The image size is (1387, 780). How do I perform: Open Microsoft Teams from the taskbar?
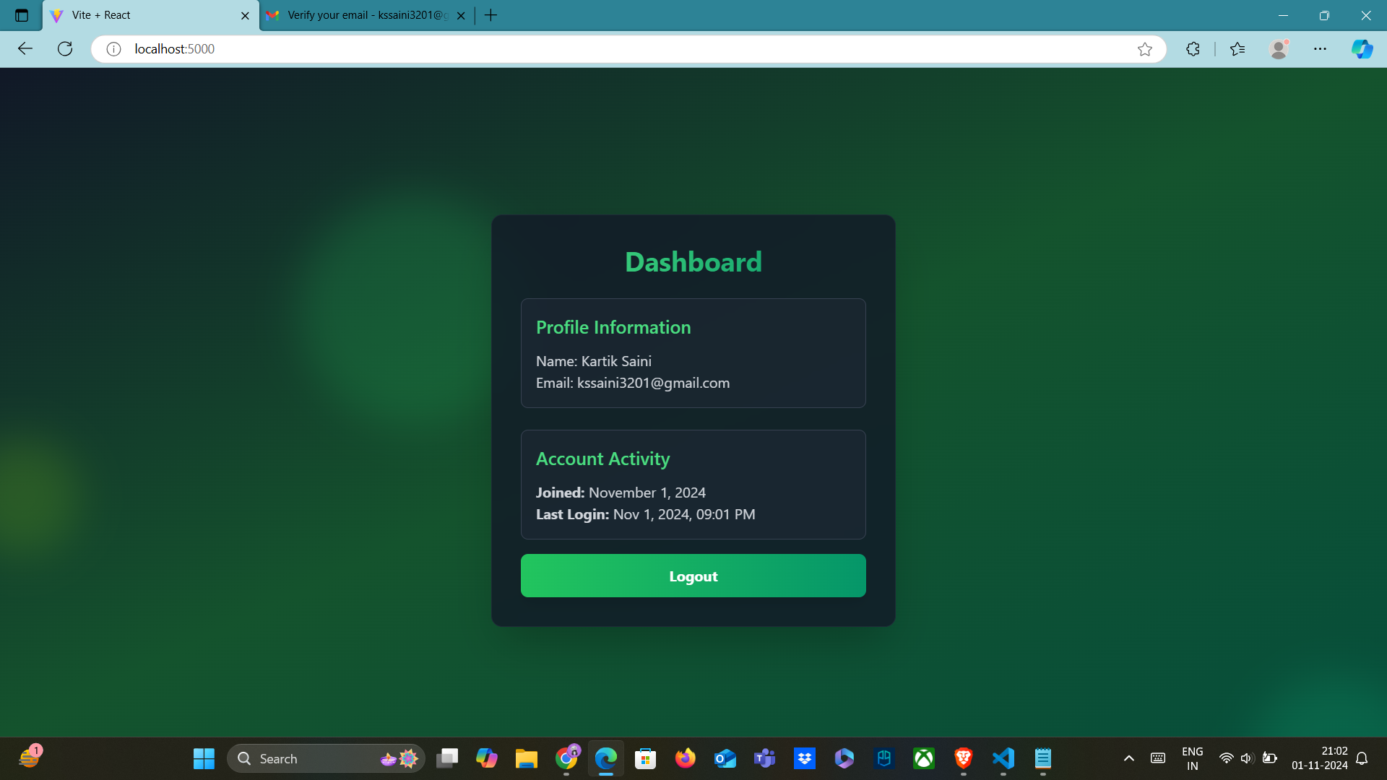[x=764, y=758]
